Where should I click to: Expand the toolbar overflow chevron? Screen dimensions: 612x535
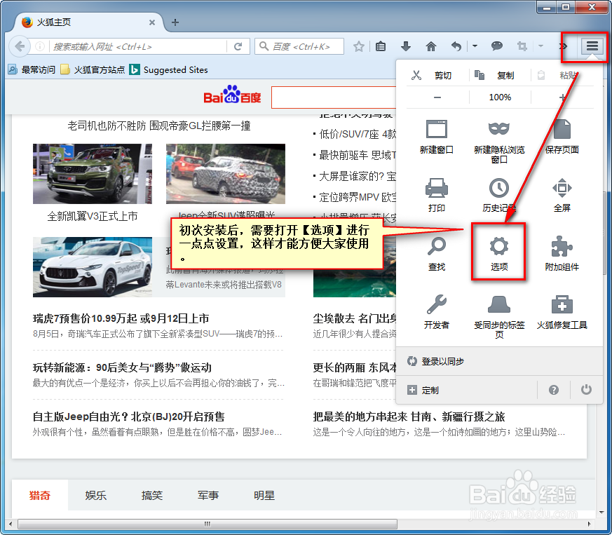coord(562,46)
